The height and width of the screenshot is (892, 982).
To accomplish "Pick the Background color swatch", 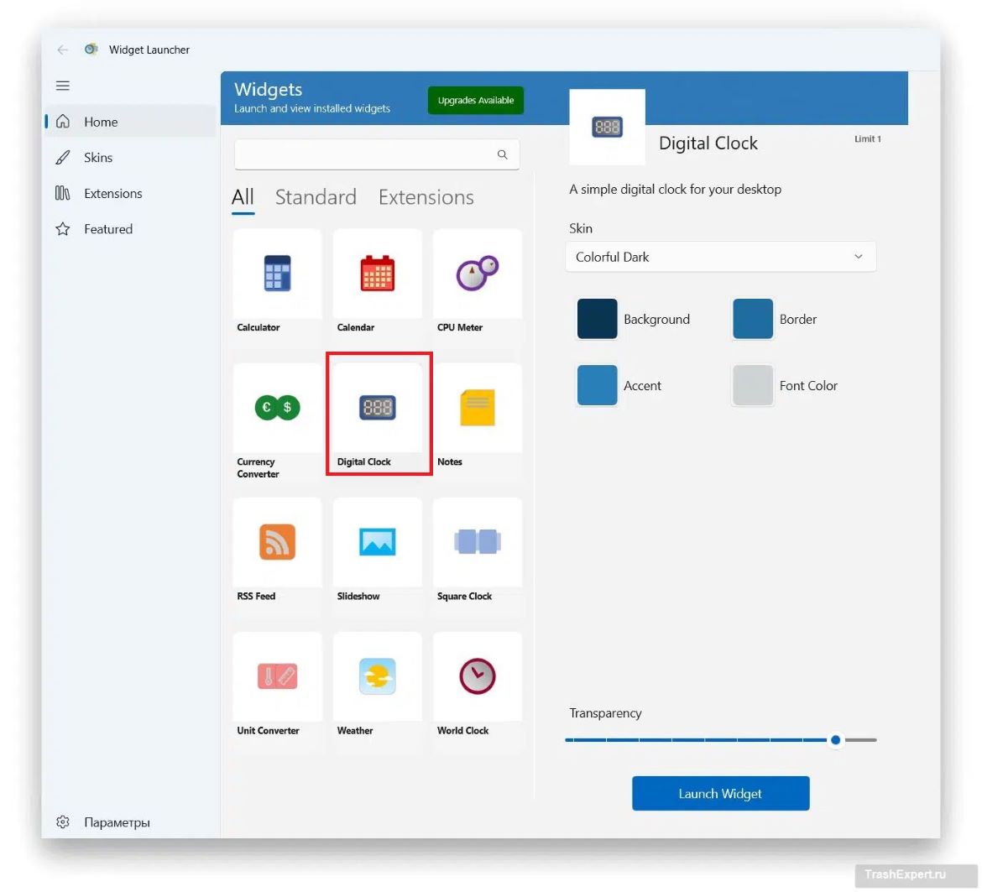I will [x=597, y=319].
